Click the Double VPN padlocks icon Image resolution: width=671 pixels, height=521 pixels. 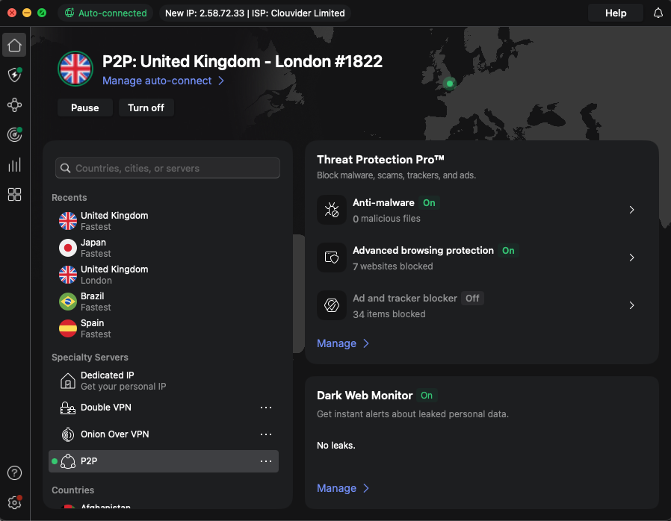[x=67, y=408]
